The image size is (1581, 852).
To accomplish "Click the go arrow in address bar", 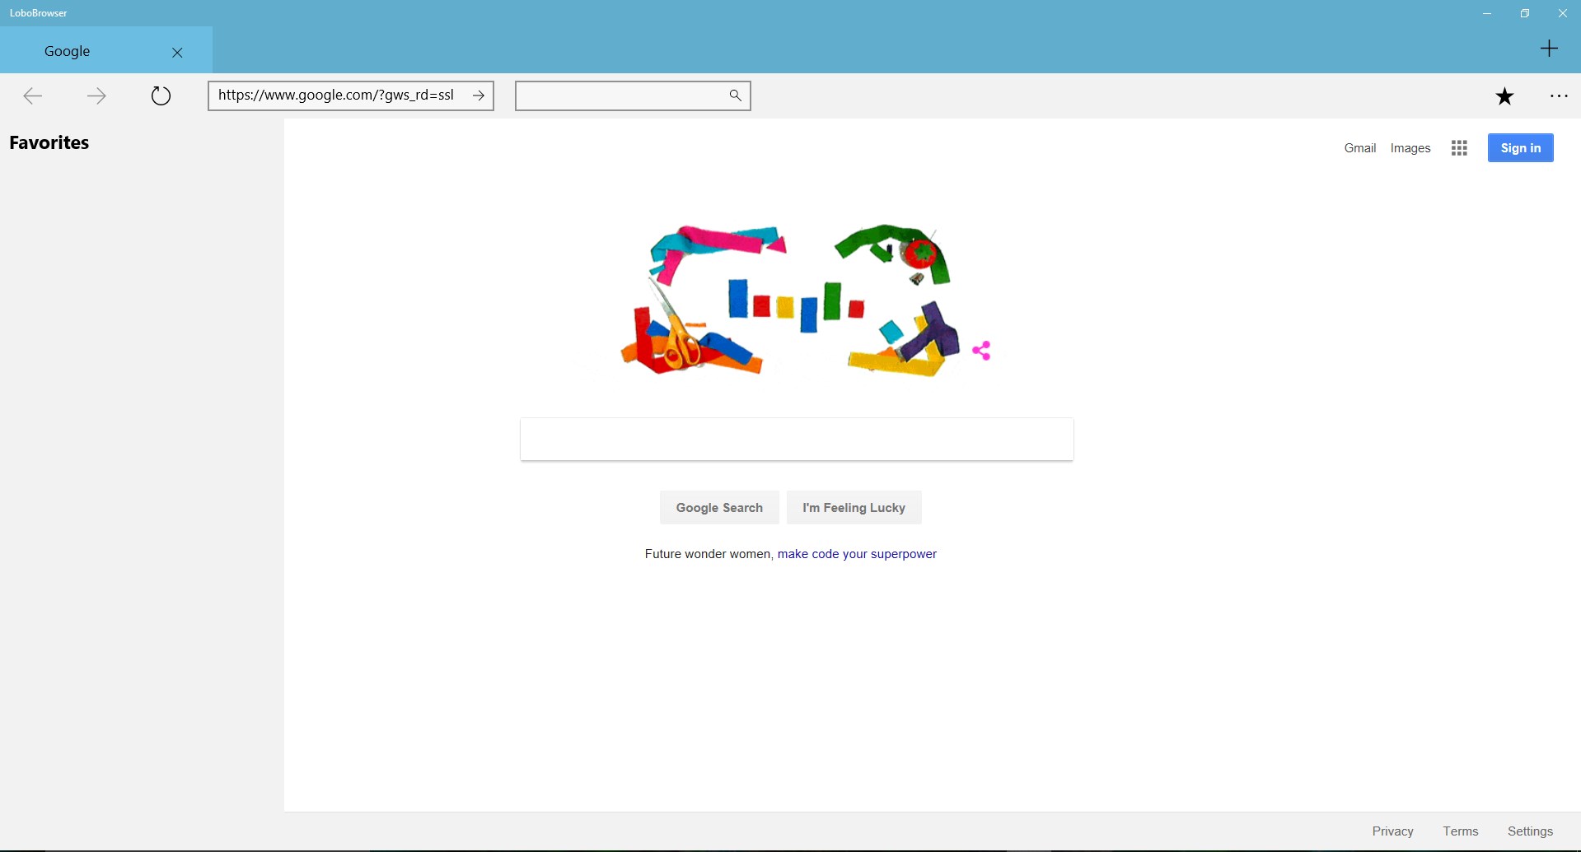I will coord(479,95).
